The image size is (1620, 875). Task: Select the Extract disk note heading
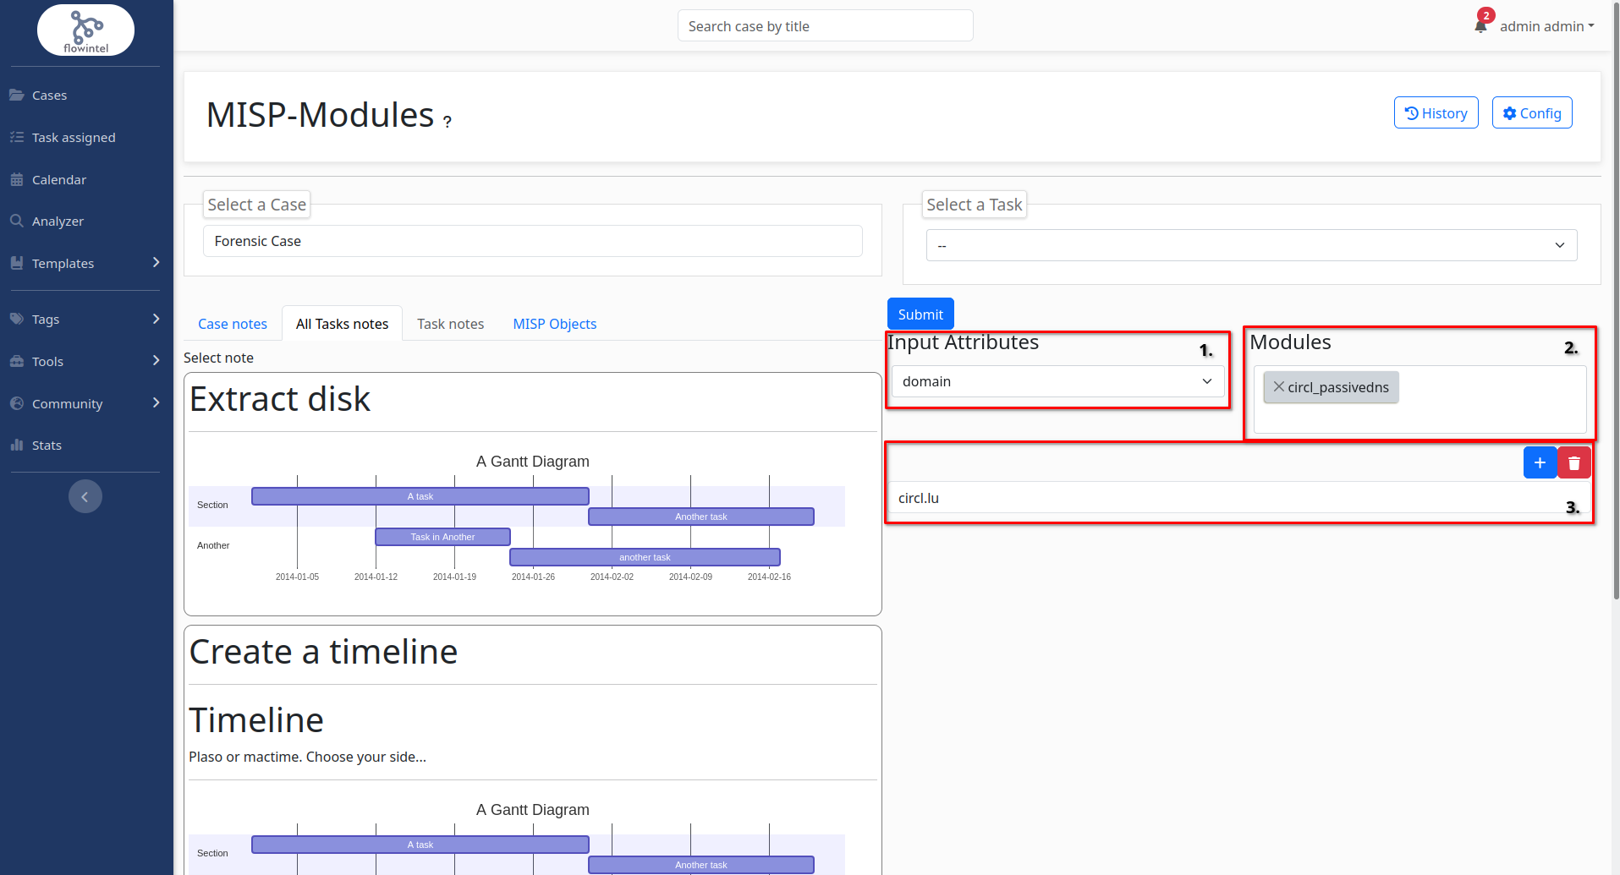click(x=280, y=399)
